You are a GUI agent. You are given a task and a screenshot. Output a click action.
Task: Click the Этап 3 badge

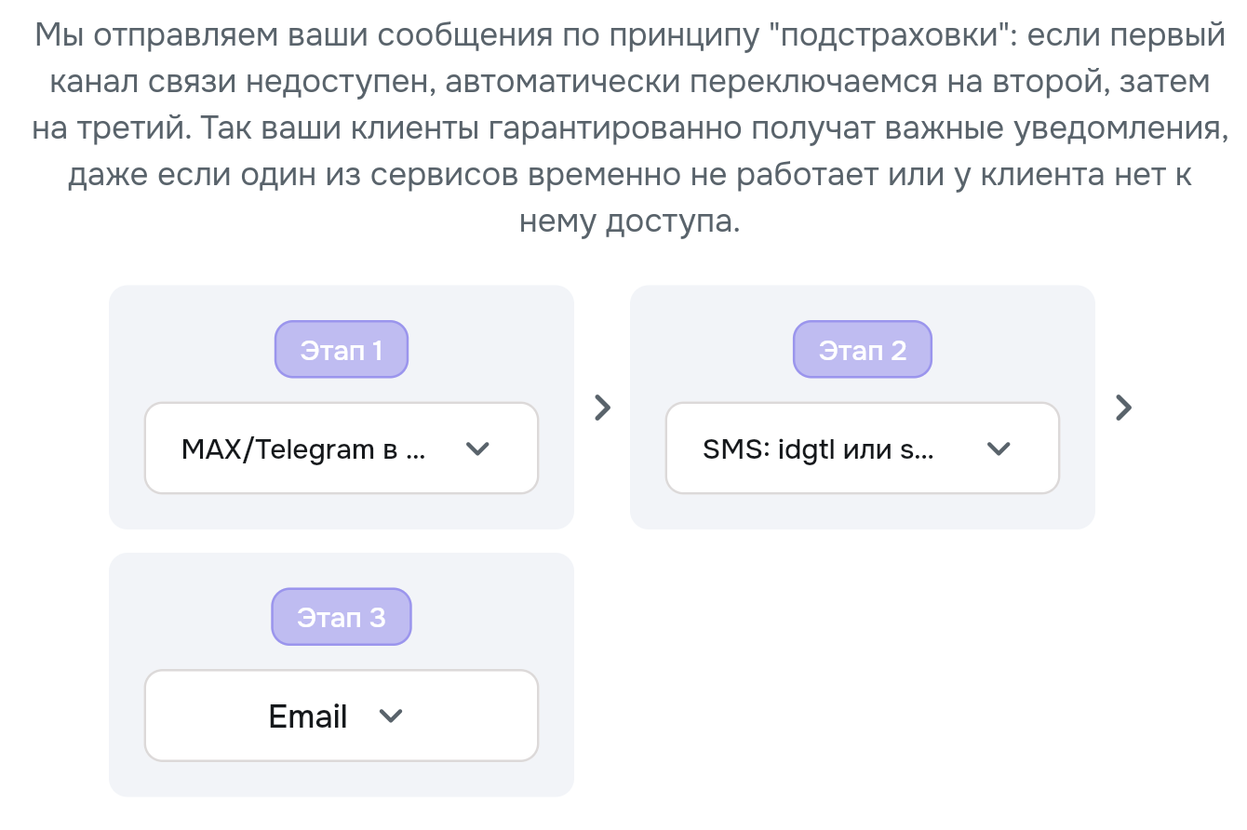[x=342, y=617]
